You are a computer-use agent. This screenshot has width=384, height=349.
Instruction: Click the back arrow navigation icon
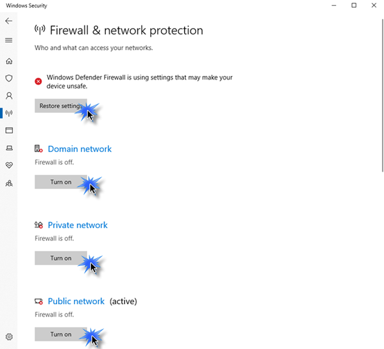tap(9, 21)
